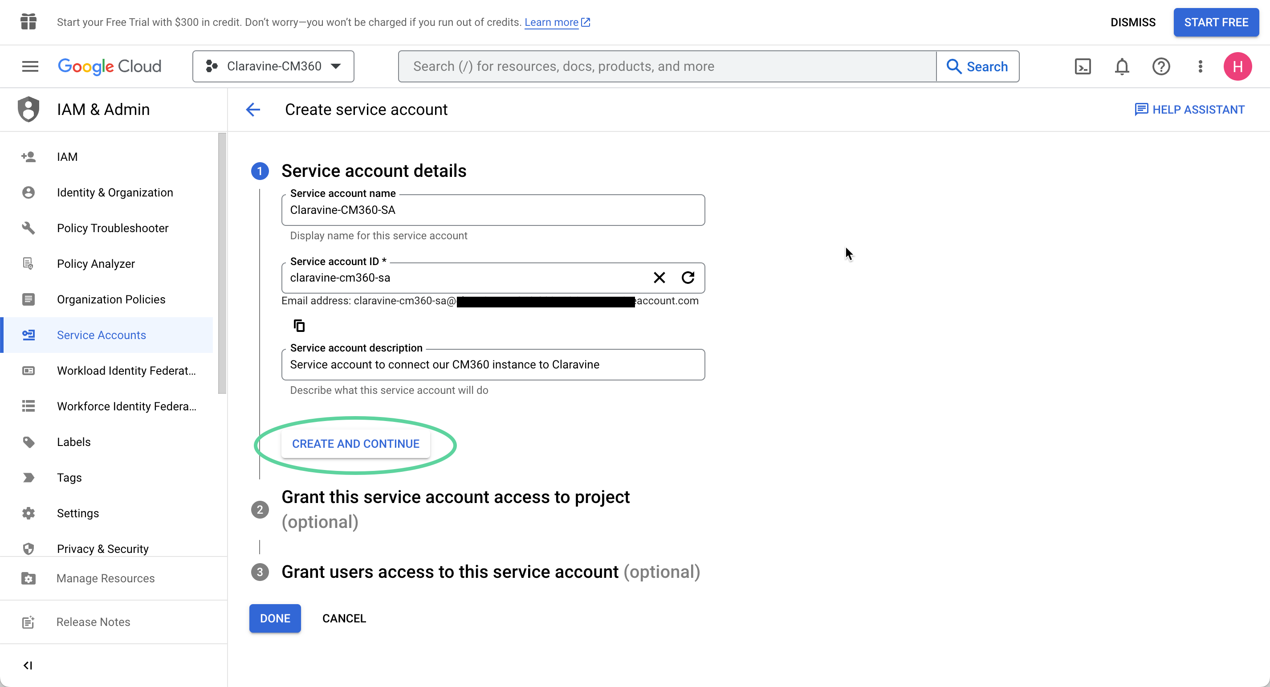Image resolution: width=1270 pixels, height=687 pixels.
Task: Click inside the Service account description field
Action: click(x=493, y=365)
